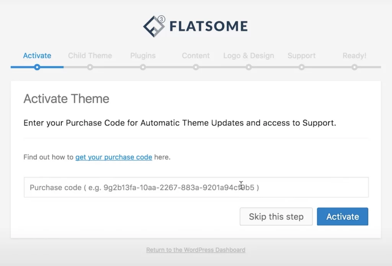Select the Activate step tab

37,55
